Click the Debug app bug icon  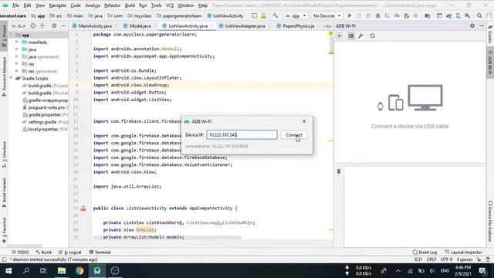point(377,15)
